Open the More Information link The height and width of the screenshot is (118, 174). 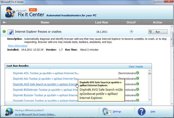click(18, 46)
